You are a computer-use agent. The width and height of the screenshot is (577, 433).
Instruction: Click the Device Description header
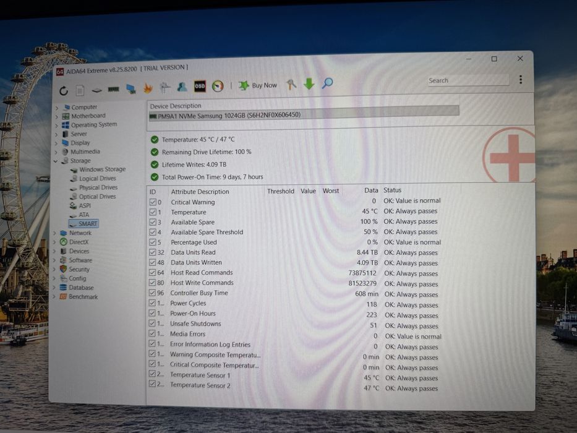[176, 106]
